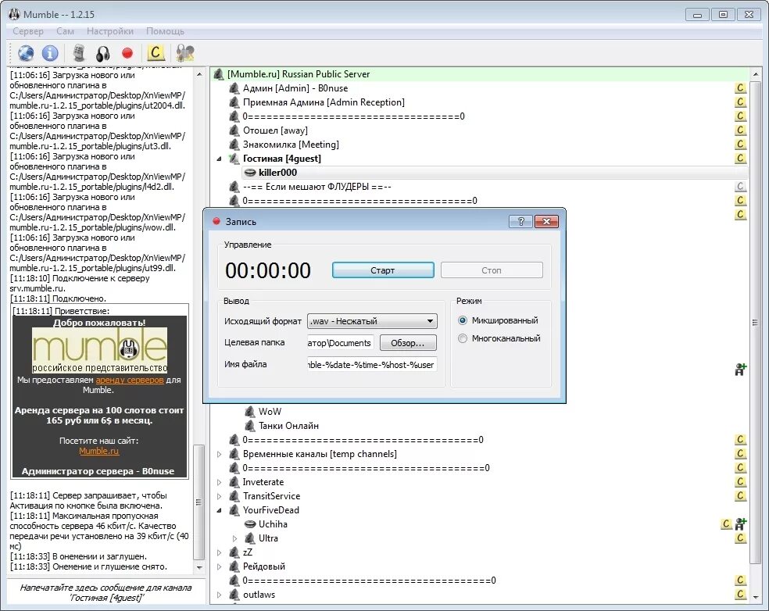Click the lips icon beside killer000
The width and height of the screenshot is (769, 611).
coord(250,173)
